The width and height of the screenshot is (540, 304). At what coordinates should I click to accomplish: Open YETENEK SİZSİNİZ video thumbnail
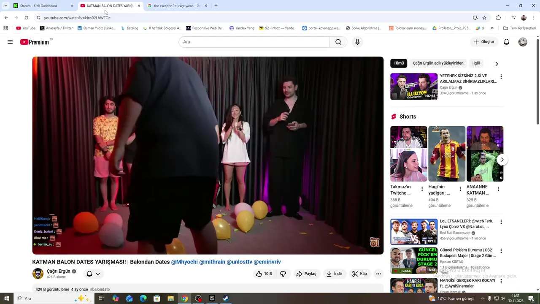tap(414, 87)
